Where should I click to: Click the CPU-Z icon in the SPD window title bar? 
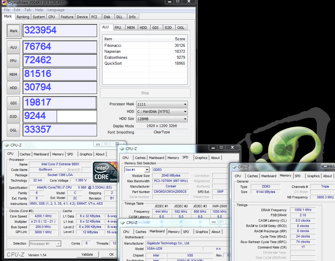(x=122, y=149)
